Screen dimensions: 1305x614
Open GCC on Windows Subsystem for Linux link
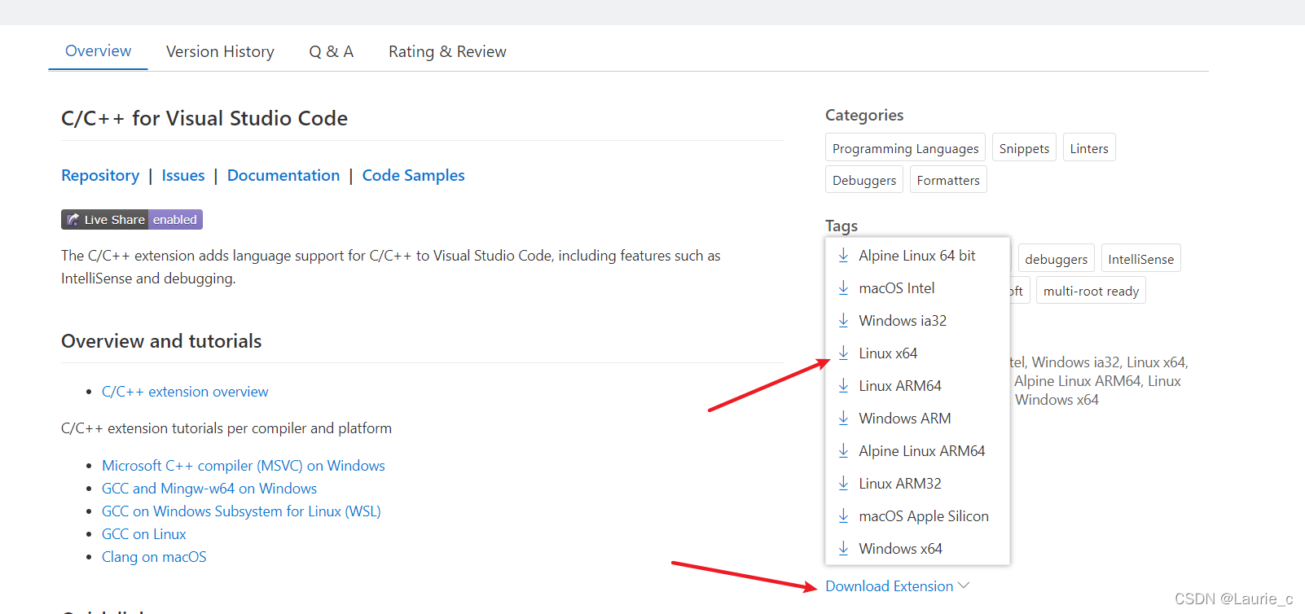click(241, 511)
